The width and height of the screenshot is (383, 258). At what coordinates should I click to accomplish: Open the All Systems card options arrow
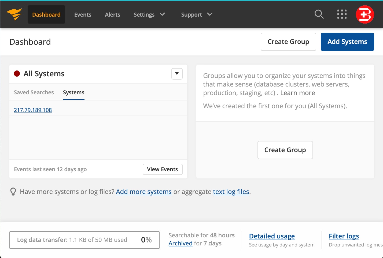click(x=177, y=74)
